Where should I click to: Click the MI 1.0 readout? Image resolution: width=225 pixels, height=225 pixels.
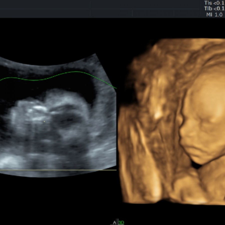coord(214,14)
